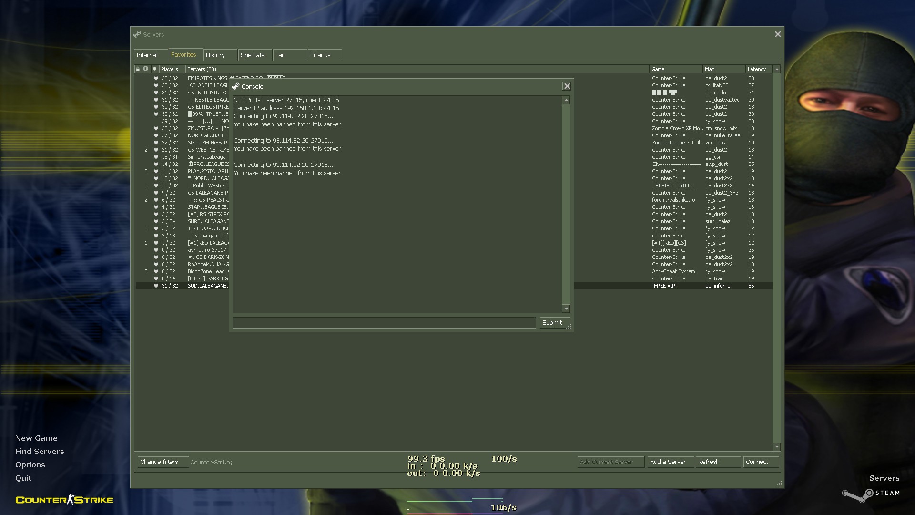Close the Console window
915x515 pixels.
567,86
